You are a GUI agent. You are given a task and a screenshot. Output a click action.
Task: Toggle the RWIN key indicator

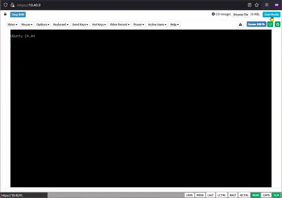point(200,195)
